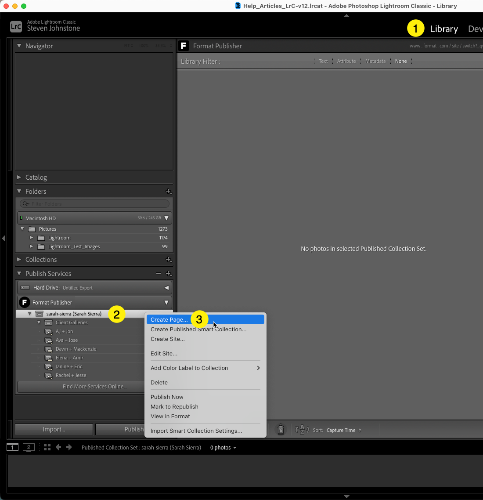This screenshot has width=483, height=500.
Task: Click the plus icon on Collections panel
Action: coord(168,260)
